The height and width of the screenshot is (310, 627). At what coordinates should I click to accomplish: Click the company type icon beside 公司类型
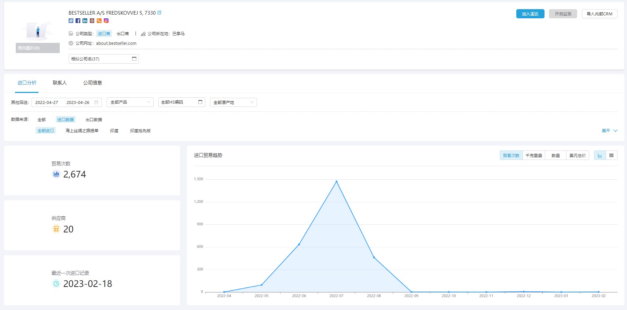pos(71,34)
